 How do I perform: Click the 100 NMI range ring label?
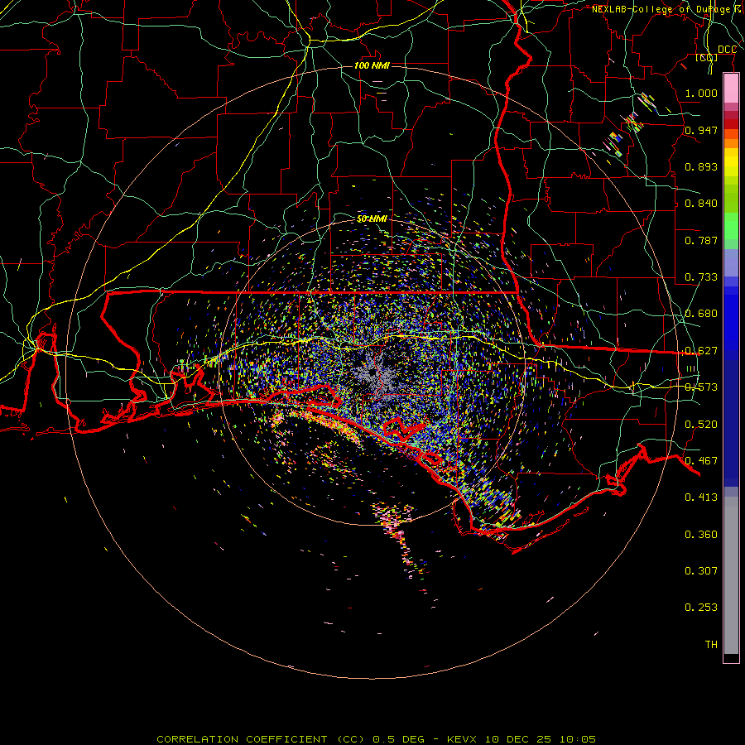pos(372,65)
